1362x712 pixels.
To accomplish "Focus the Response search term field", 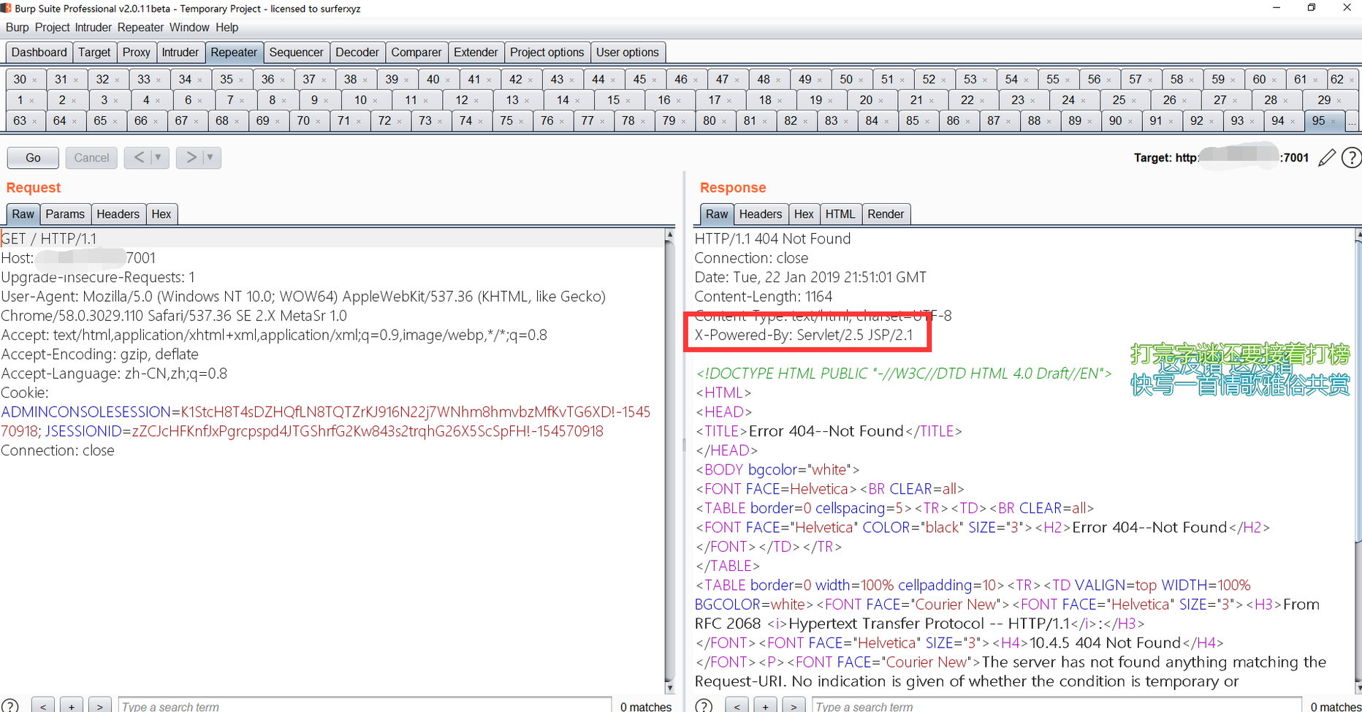I will [1057, 706].
